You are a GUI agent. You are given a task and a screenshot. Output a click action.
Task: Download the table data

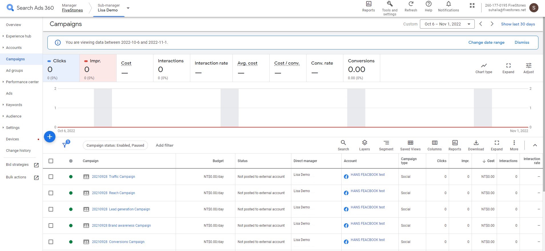(476, 145)
